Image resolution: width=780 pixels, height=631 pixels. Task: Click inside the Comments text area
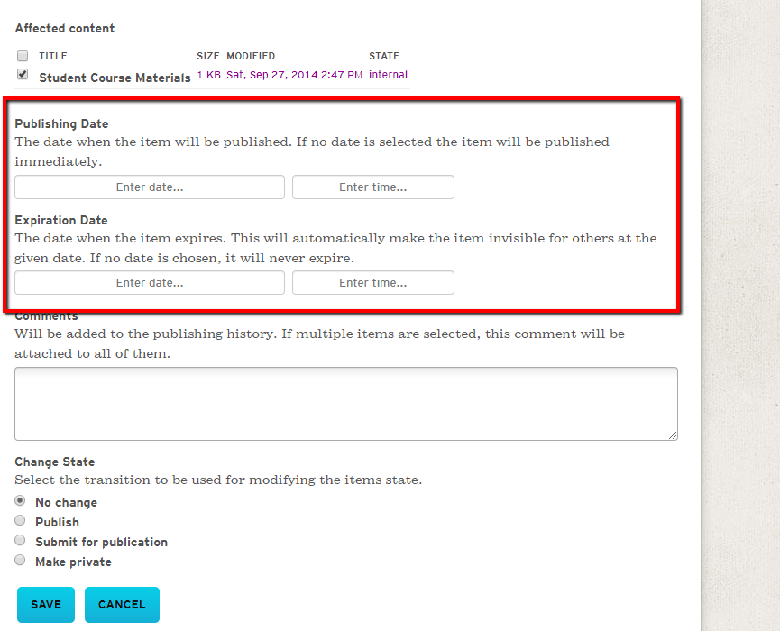pyautogui.click(x=345, y=403)
